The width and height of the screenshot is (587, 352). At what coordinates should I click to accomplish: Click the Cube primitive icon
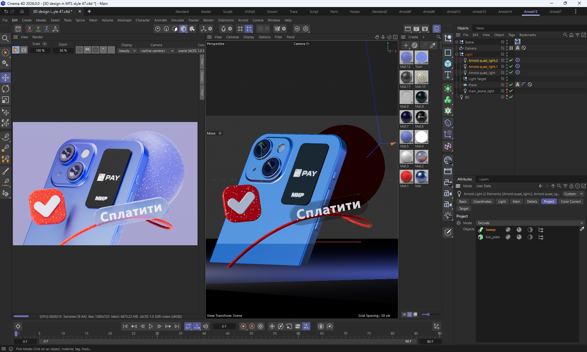tap(448, 64)
